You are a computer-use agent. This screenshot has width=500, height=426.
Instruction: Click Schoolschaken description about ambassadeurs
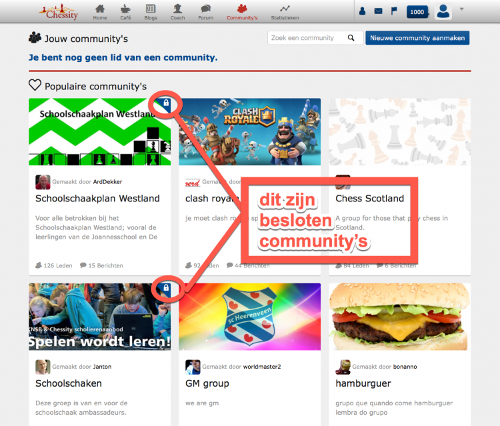(81, 408)
